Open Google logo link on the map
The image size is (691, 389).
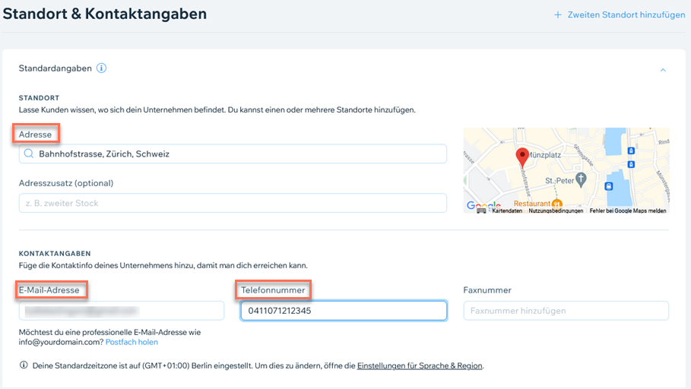(483, 206)
